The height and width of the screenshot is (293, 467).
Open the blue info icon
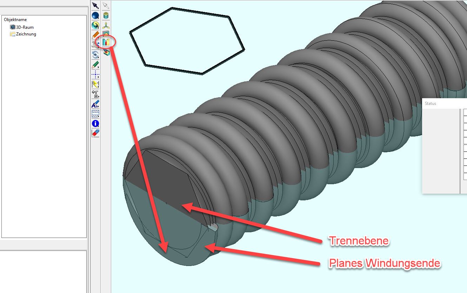click(x=95, y=124)
